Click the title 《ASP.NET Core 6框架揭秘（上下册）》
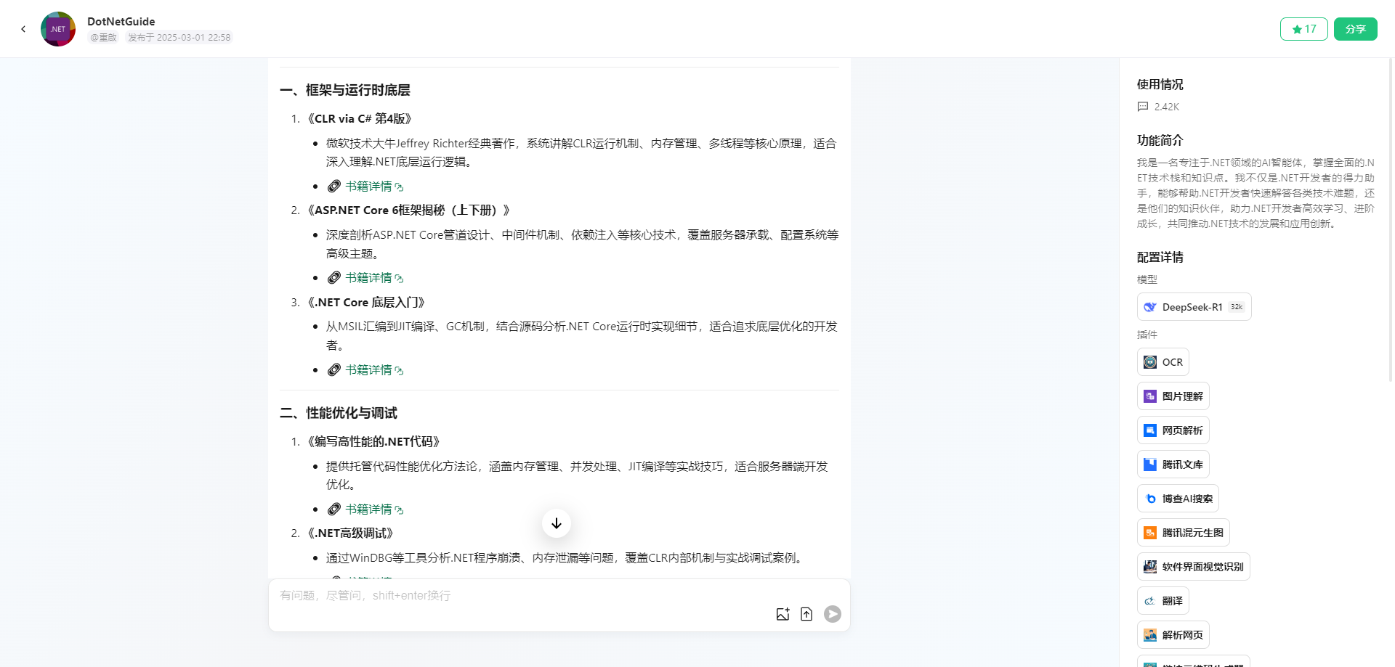 tap(409, 210)
